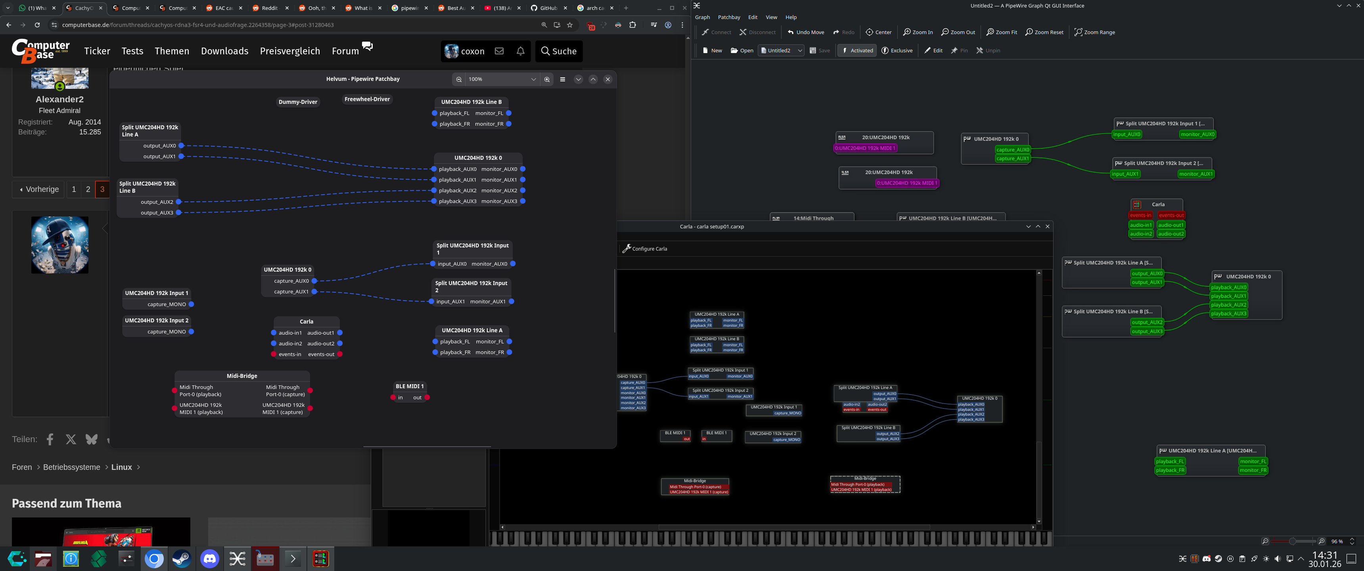1364x571 pixels.
Task: Toggle the Exclusive patchbay mode
Action: pyautogui.click(x=897, y=51)
